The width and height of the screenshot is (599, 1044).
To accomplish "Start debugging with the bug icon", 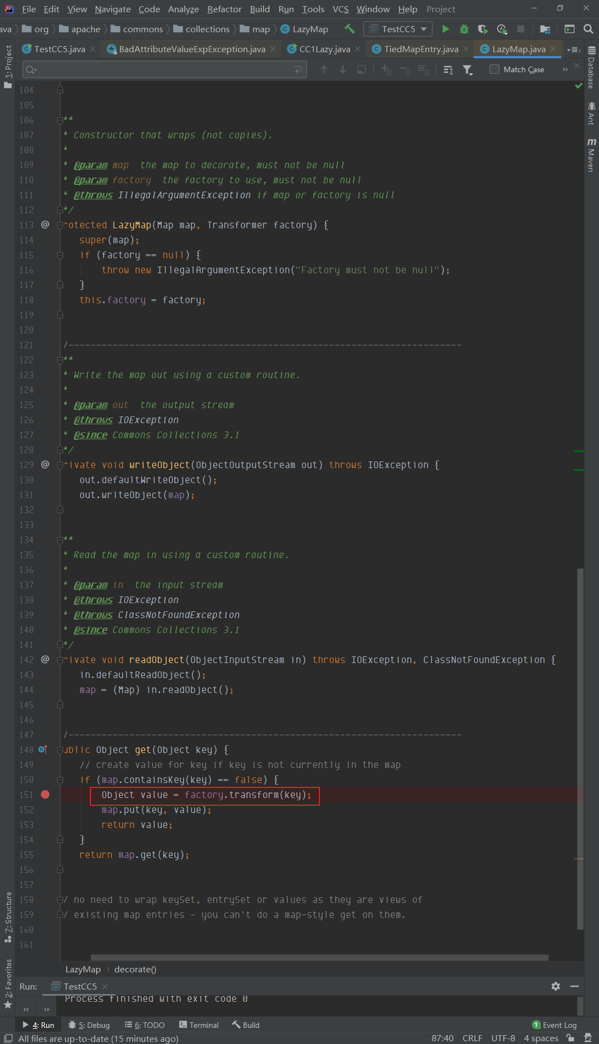I will pyautogui.click(x=464, y=29).
